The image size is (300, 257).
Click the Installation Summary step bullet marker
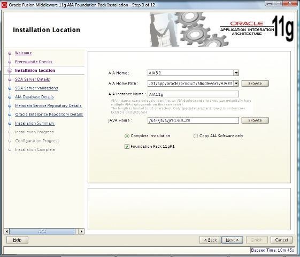pyautogui.click(x=10, y=123)
